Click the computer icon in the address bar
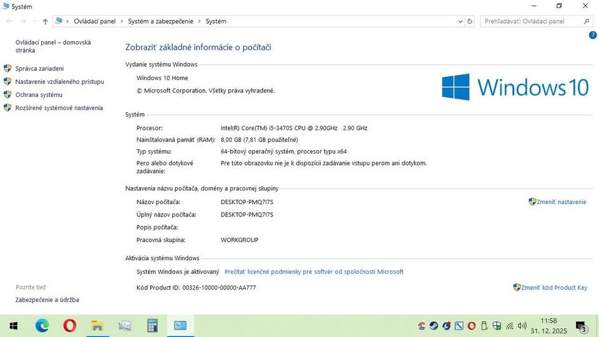 [59, 21]
